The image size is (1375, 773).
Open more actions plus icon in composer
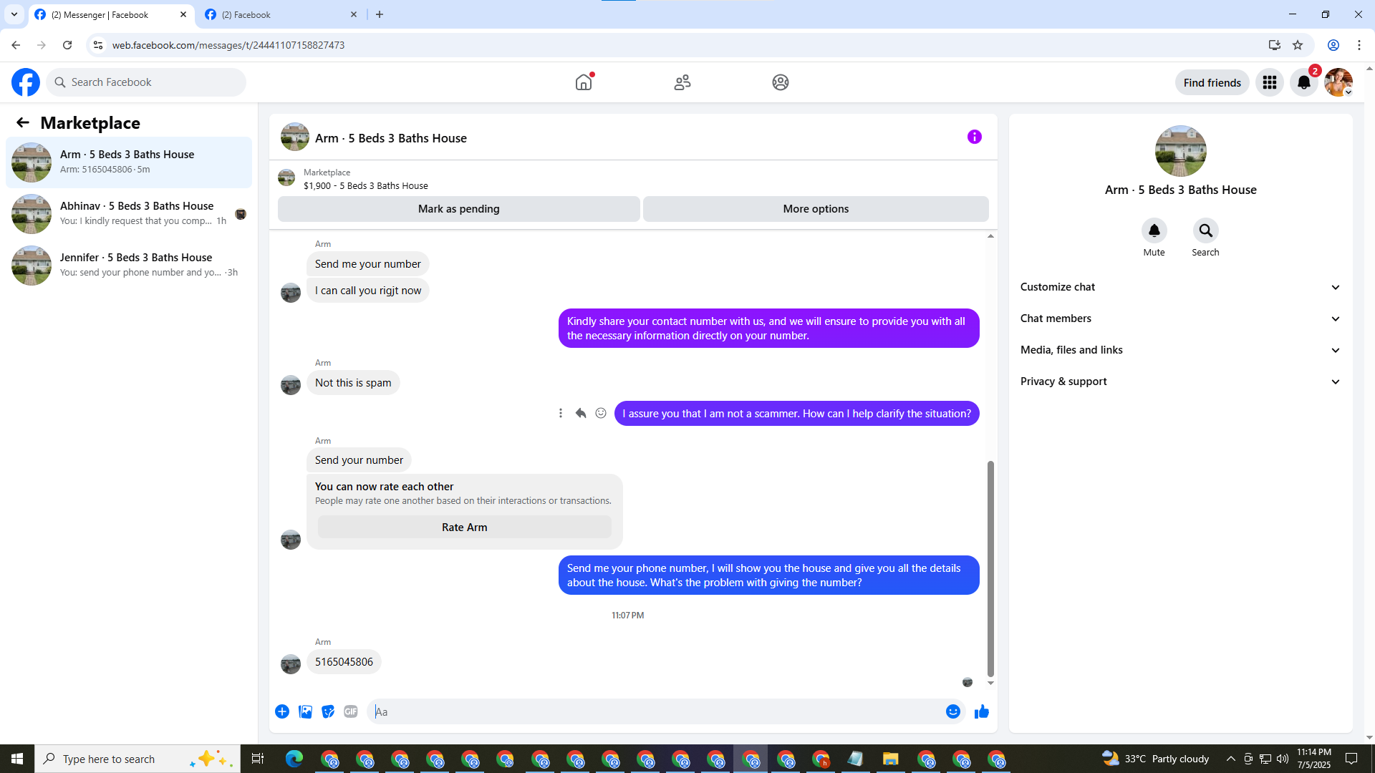282,711
